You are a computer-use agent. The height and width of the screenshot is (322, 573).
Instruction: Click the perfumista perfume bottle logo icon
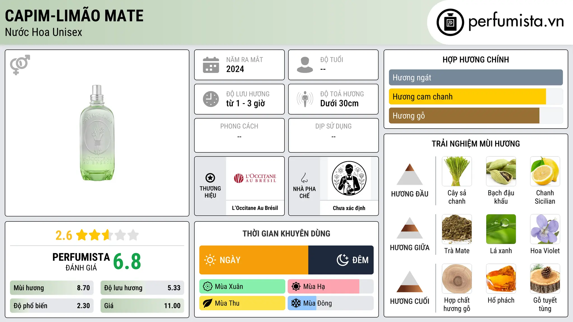click(450, 22)
